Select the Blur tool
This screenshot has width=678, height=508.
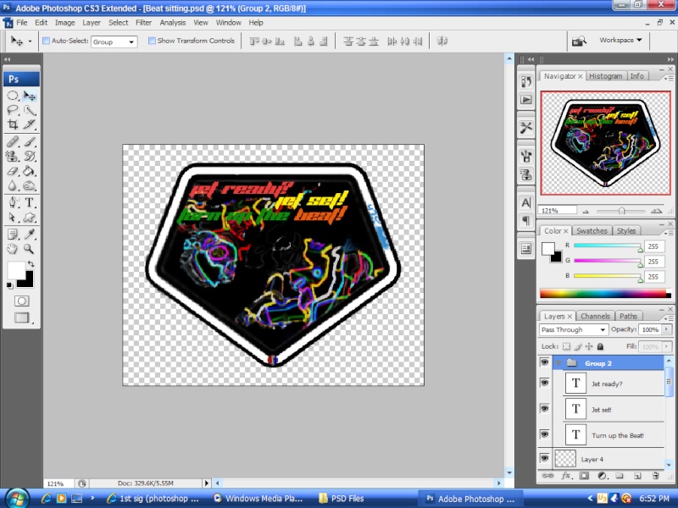(x=13, y=185)
